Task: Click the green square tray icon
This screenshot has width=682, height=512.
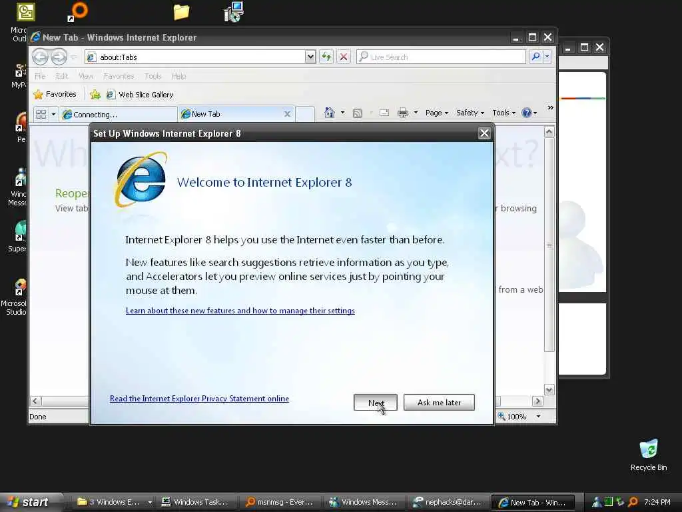Action: coord(609,502)
